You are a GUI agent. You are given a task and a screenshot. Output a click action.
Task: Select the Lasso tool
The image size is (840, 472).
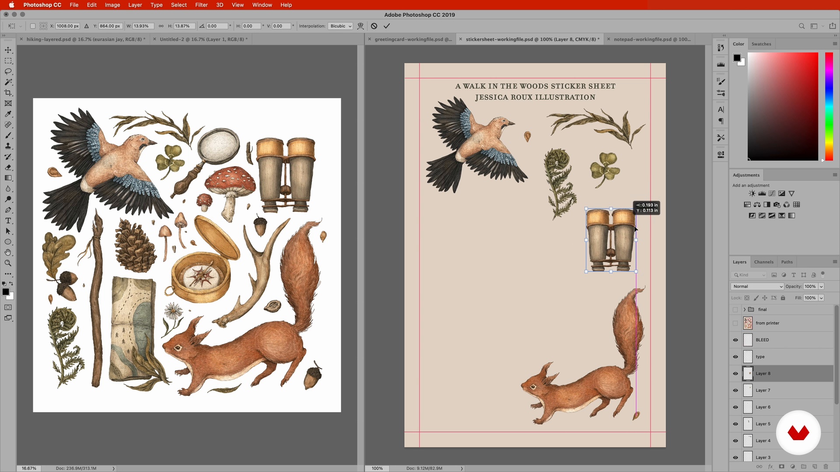(x=8, y=71)
